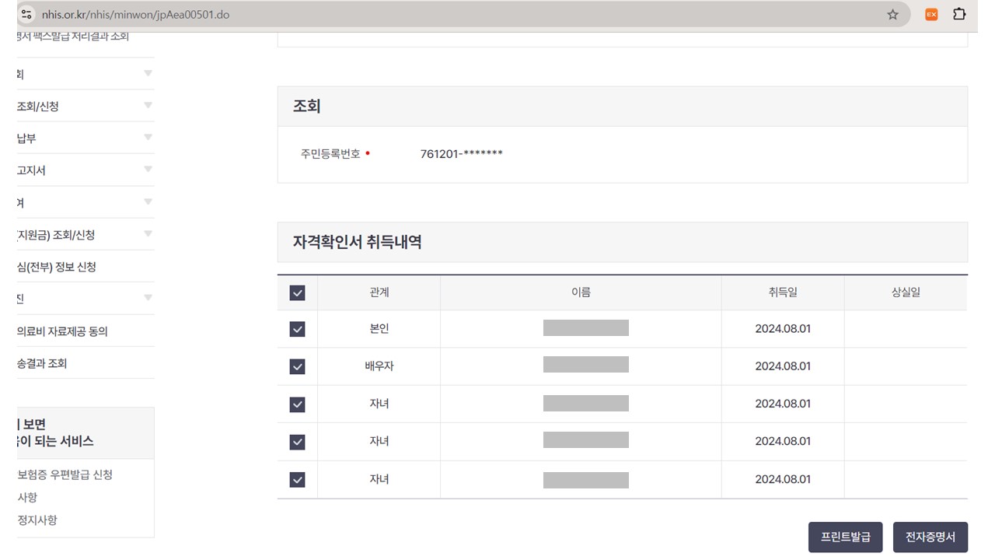The width and height of the screenshot is (995, 560).
Task: Go to 보험증 우편발급 신청 link
Action: [65, 474]
